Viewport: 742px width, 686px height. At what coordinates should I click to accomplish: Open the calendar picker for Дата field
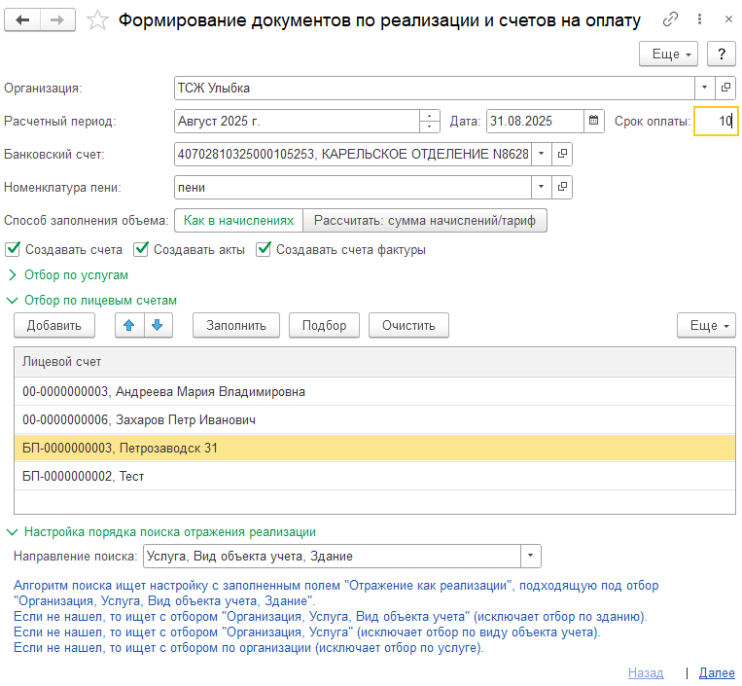594,122
